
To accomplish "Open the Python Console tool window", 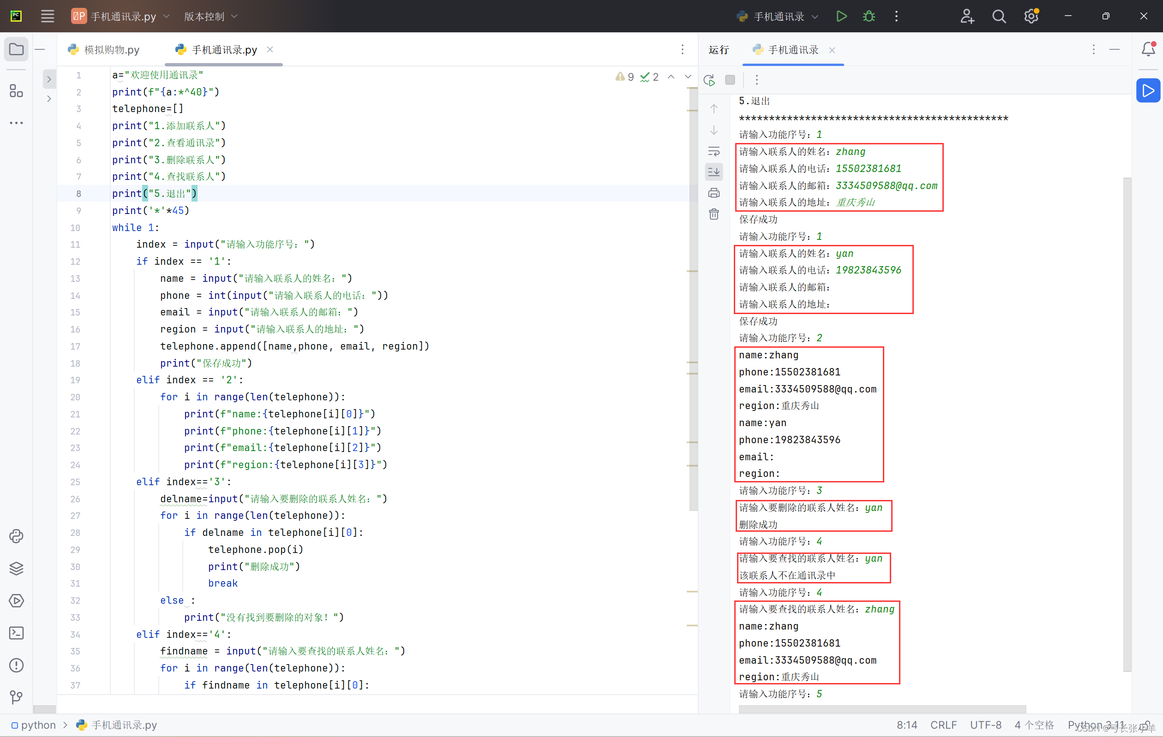I will (16, 536).
